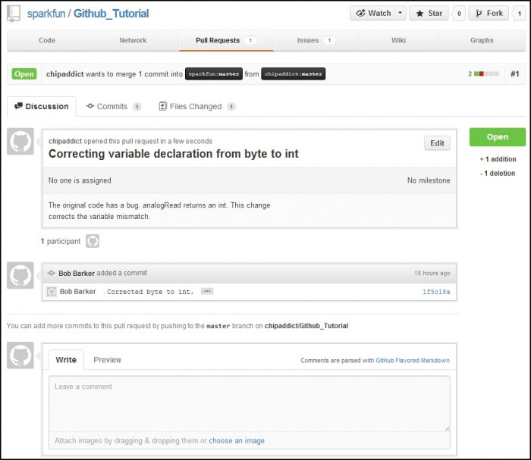Click the choose an image link

[x=237, y=440]
